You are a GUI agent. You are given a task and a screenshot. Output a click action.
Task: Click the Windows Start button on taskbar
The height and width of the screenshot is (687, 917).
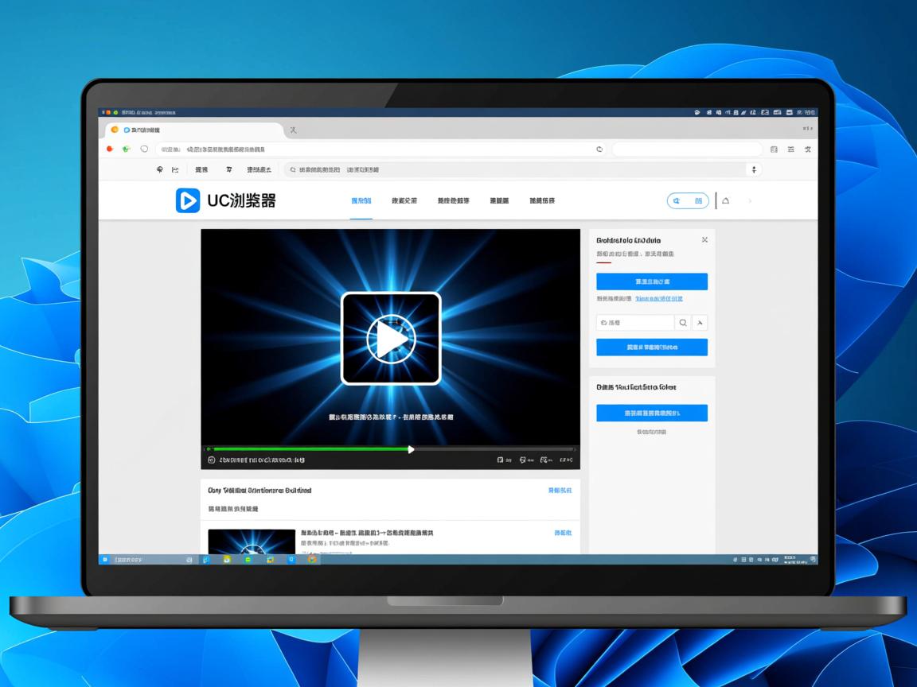point(105,560)
